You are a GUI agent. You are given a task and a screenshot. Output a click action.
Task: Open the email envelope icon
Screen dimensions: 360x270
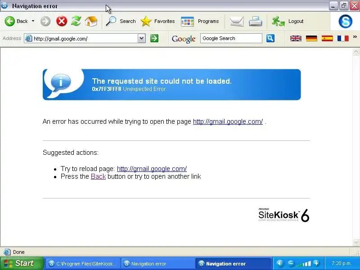[x=237, y=22]
